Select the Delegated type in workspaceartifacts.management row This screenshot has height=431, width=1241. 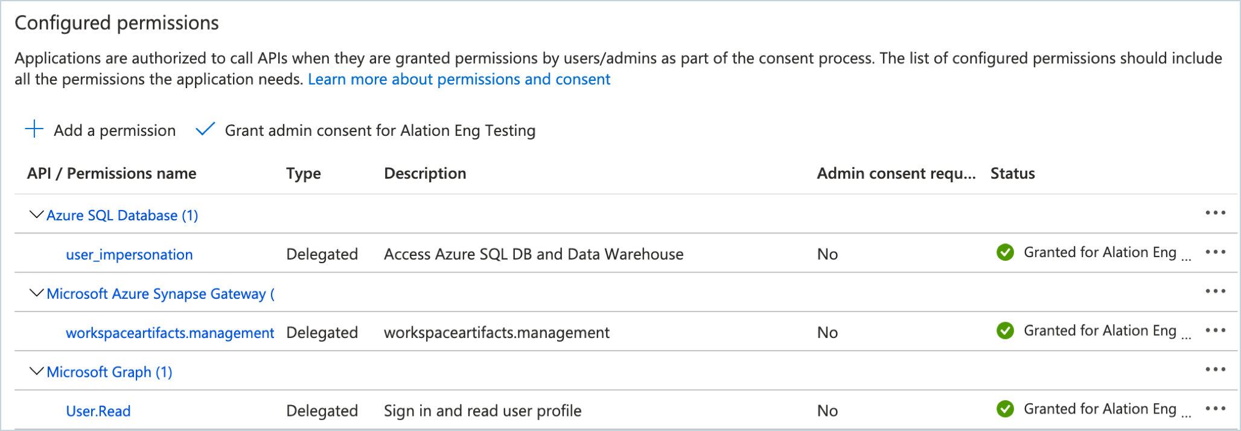pyautogui.click(x=322, y=333)
